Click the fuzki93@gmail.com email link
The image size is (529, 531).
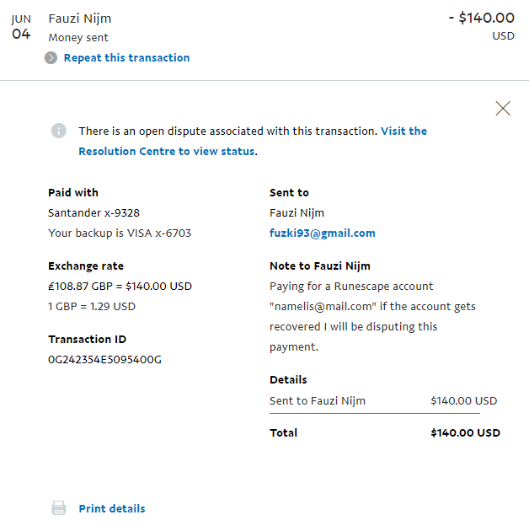(322, 233)
